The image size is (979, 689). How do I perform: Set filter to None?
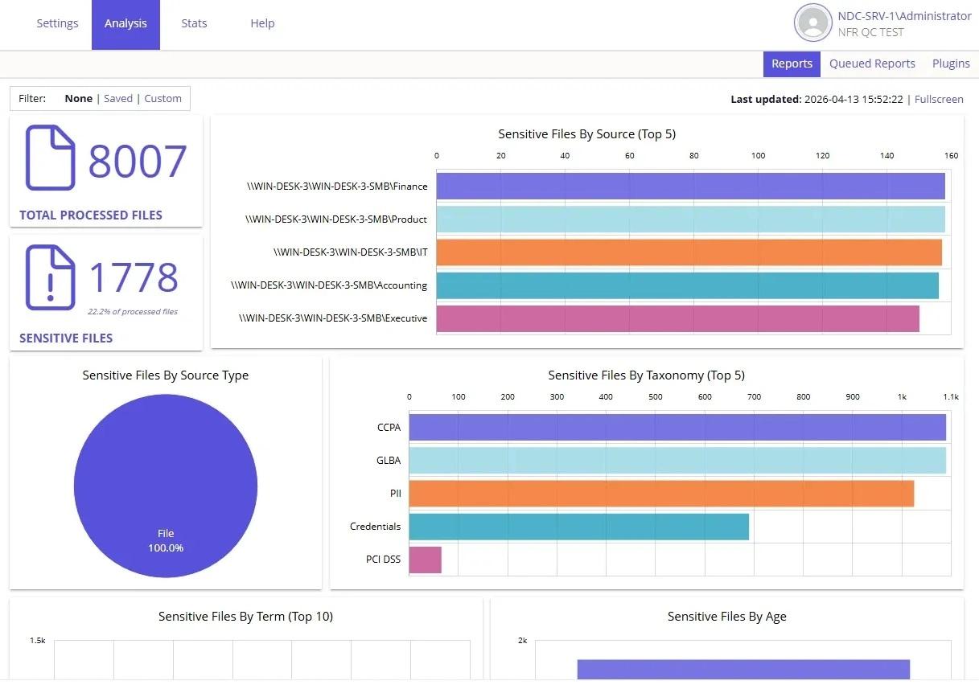pyautogui.click(x=79, y=99)
